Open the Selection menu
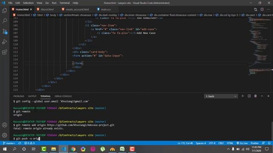273x153 pixels. pos(28,3)
